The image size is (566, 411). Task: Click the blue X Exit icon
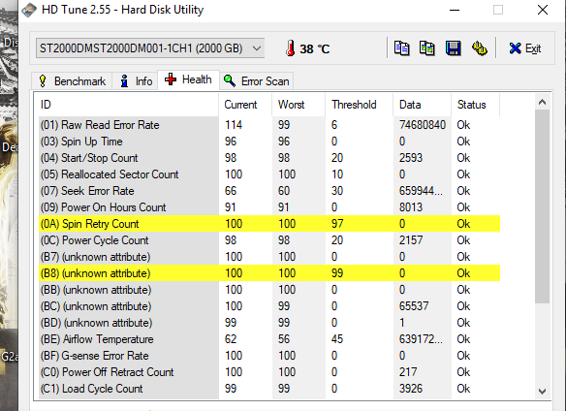[515, 48]
